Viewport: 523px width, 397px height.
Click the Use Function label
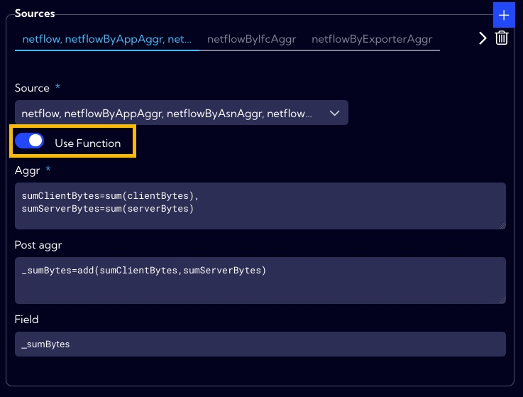click(x=88, y=143)
